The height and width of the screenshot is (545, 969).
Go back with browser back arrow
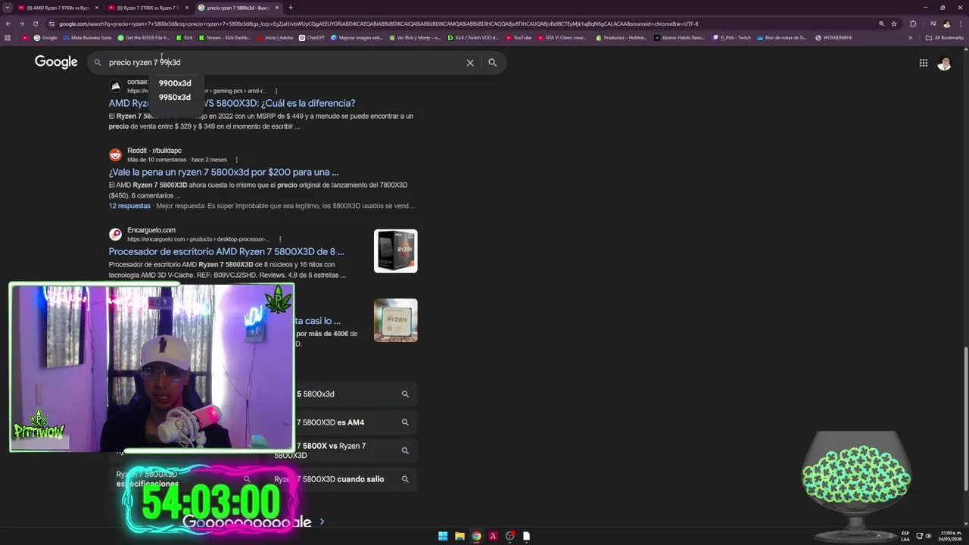click(8, 23)
